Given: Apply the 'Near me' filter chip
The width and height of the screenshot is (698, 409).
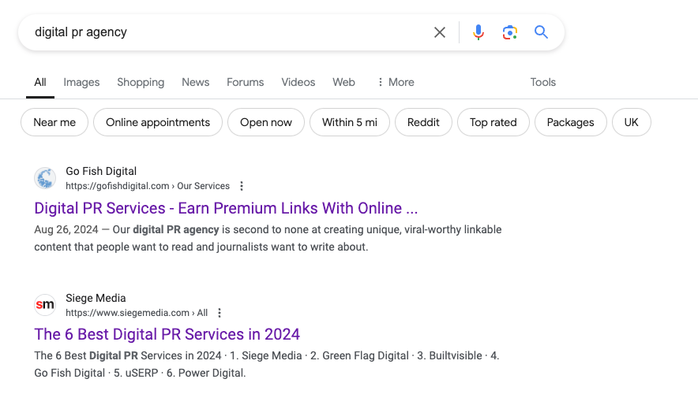Looking at the screenshot, I should tap(54, 123).
